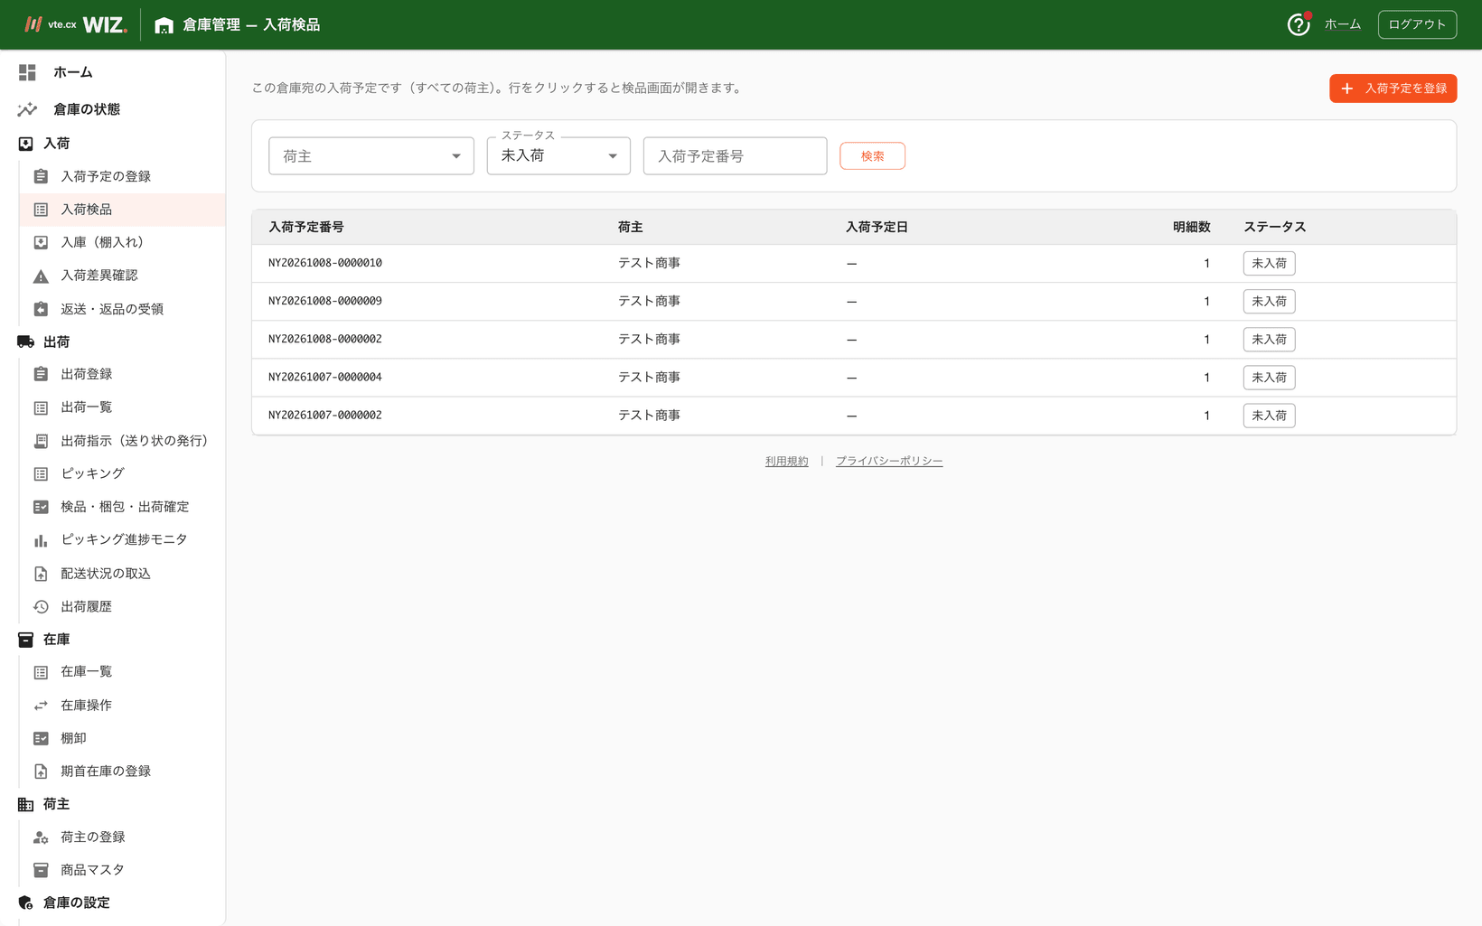The height and width of the screenshot is (926, 1482).
Task: Click the vte.cx WIZ logo
Action: (x=76, y=24)
